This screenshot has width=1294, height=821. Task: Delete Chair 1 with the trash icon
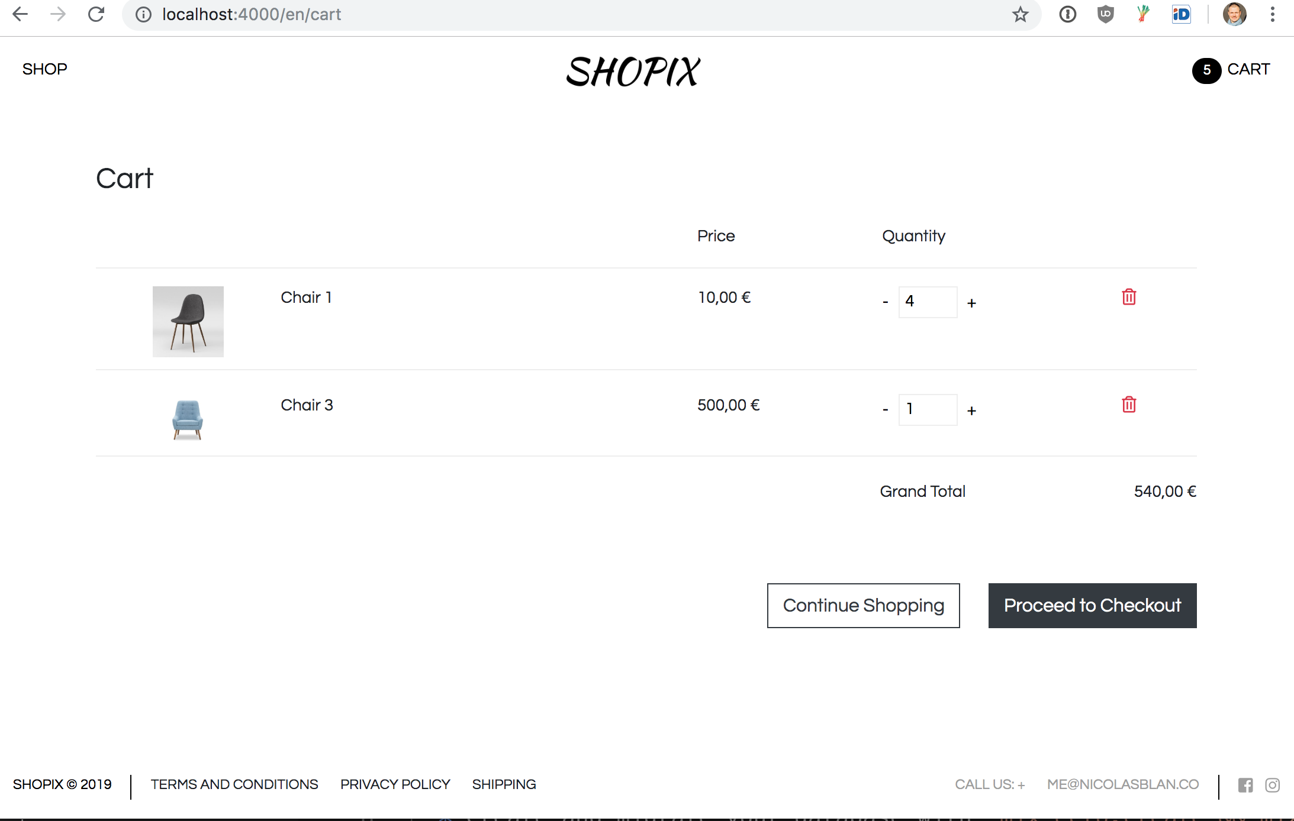tap(1129, 297)
